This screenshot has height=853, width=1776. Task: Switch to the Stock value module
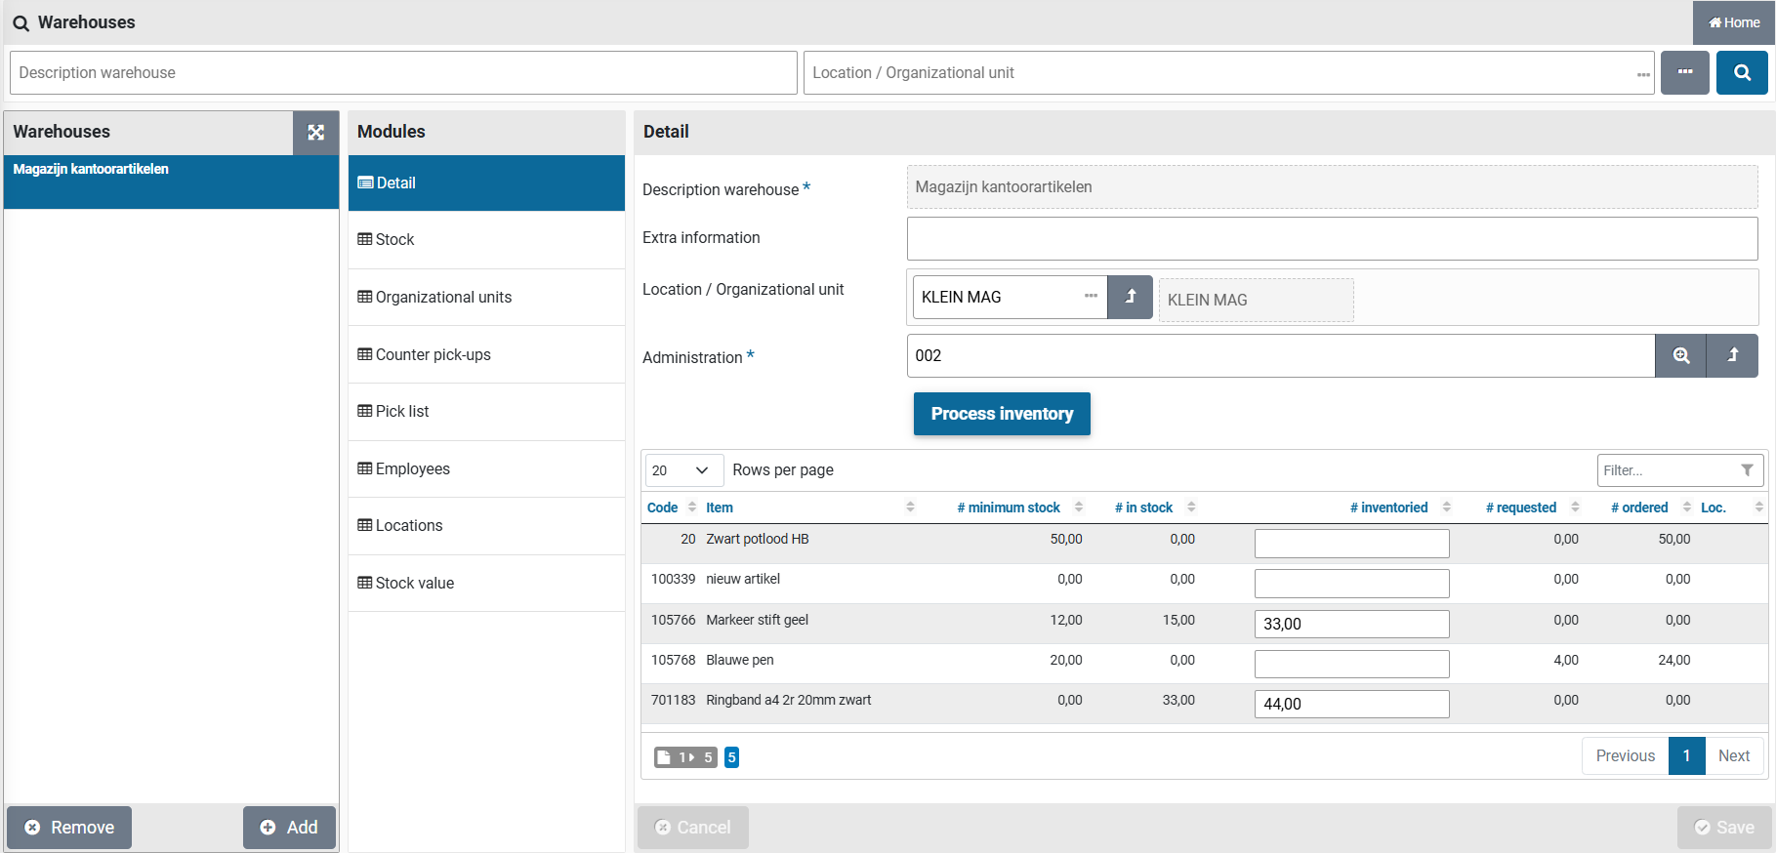[x=414, y=584]
